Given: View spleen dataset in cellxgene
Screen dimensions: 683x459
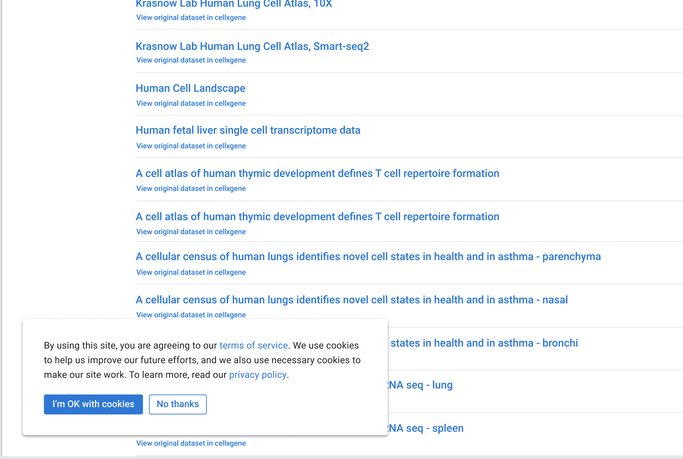Looking at the screenshot, I should pyautogui.click(x=191, y=443).
